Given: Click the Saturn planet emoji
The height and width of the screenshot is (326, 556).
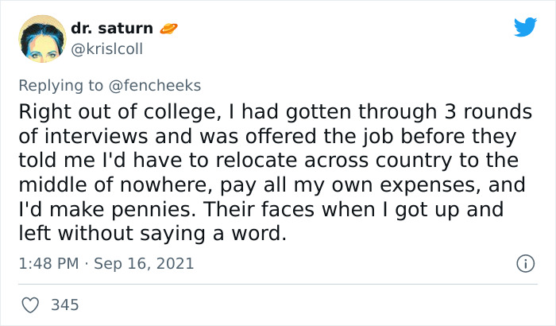Looking at the screenshot, I should pyautogui.click(x=169, y=29).
